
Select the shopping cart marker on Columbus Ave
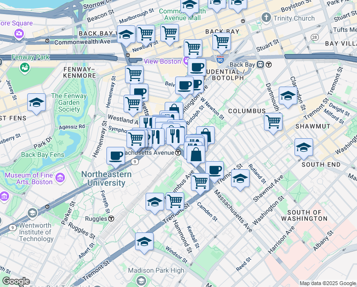[200, 184]
